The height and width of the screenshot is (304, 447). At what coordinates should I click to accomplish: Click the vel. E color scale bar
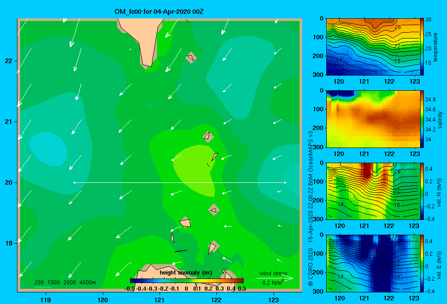click(x=422, y=263)
